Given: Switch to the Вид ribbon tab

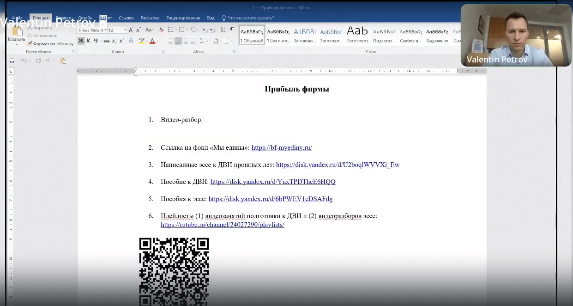Looking at the screenshot, I should pyautogui.click(x=211, y=18).
